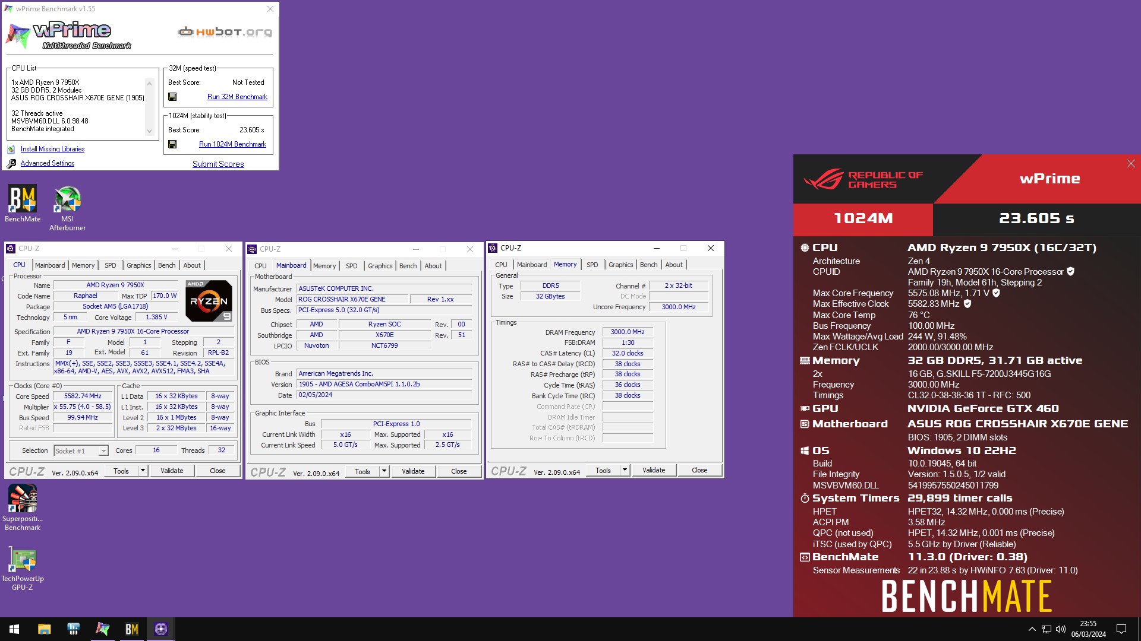Click the CAS# Latency 32.0 clocks field
1141x641 pixels.
tap(628, 353)
